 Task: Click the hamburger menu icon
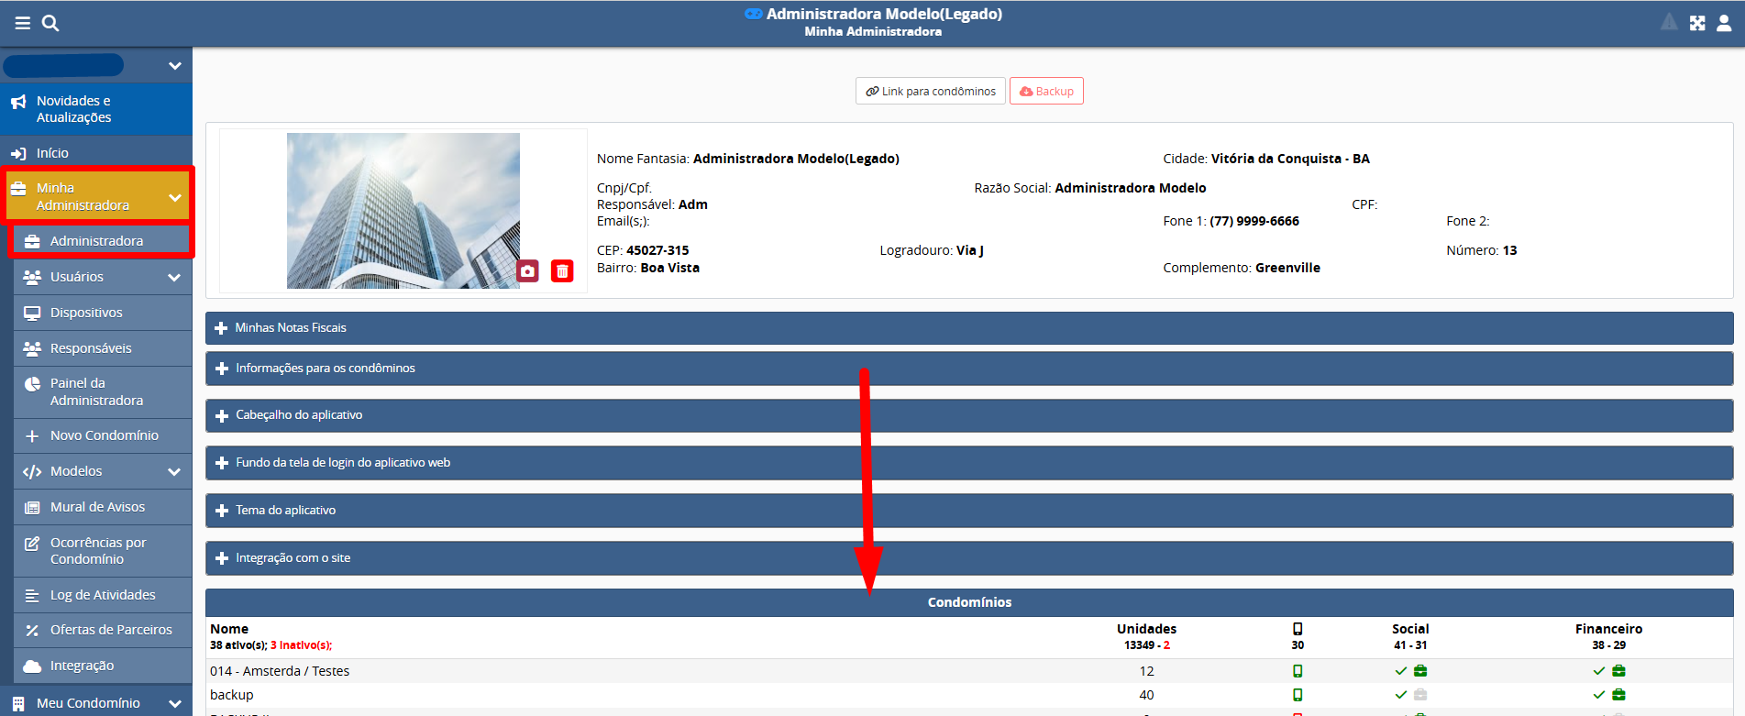click(23, 23)
